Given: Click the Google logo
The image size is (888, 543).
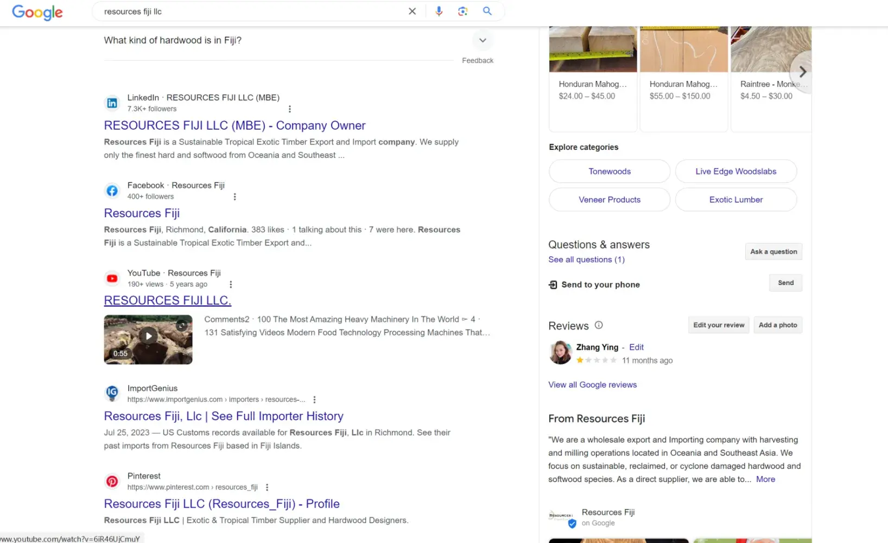Looking at the screenshot, I should (37, 12).
